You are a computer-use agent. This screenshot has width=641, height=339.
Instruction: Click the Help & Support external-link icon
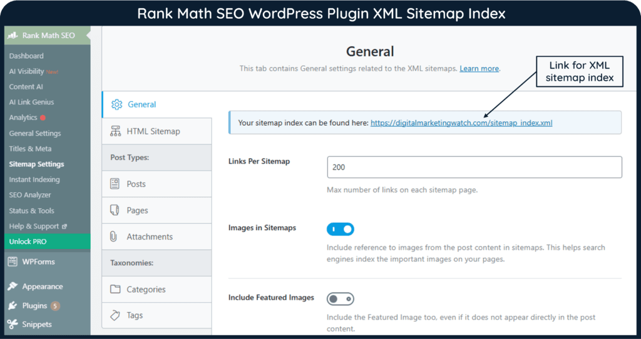[64, 226]
